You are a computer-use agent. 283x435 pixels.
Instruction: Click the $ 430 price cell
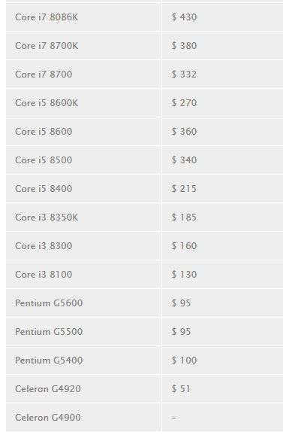pos(222,17)
